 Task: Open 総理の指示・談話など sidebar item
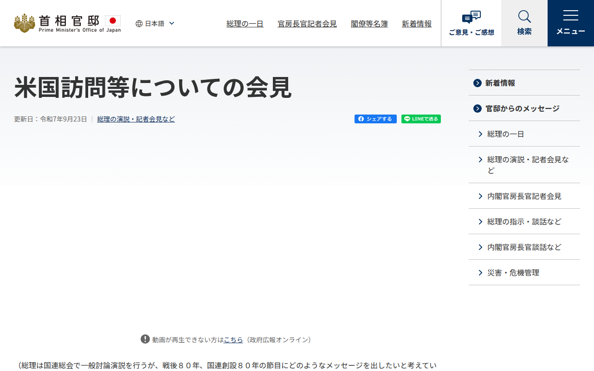(x=524, y=222)
